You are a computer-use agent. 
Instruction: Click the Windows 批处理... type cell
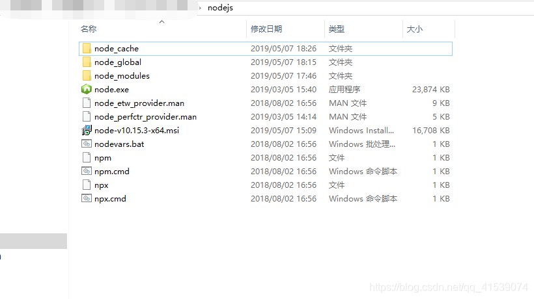tap(362, 144)
